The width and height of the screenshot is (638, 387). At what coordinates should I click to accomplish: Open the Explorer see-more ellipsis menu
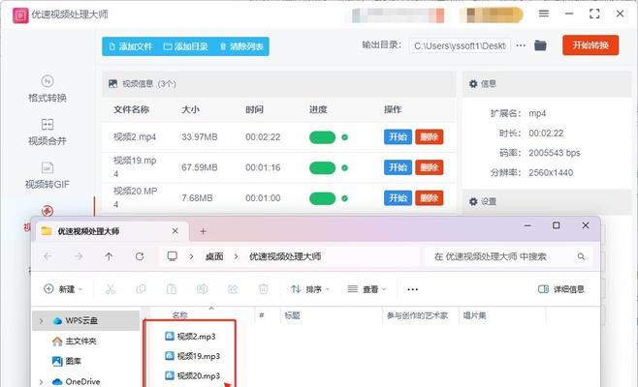[413, 289]
